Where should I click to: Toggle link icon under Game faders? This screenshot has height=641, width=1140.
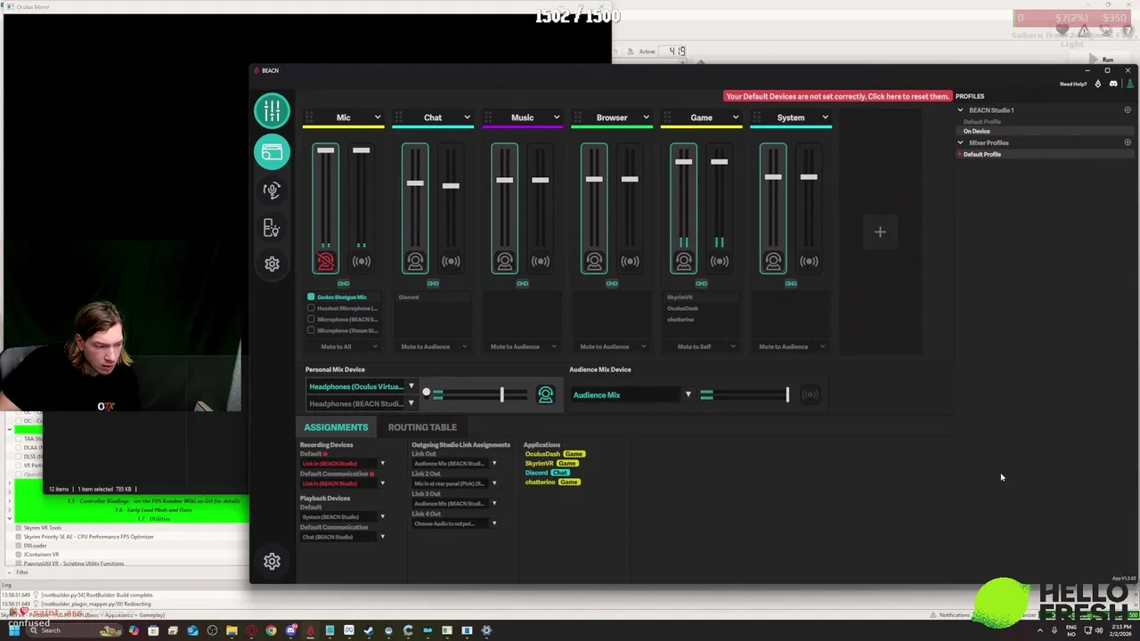tap(702, 284)
